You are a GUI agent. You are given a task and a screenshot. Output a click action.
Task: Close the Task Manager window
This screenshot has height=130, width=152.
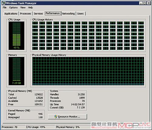tap(149, 3)
